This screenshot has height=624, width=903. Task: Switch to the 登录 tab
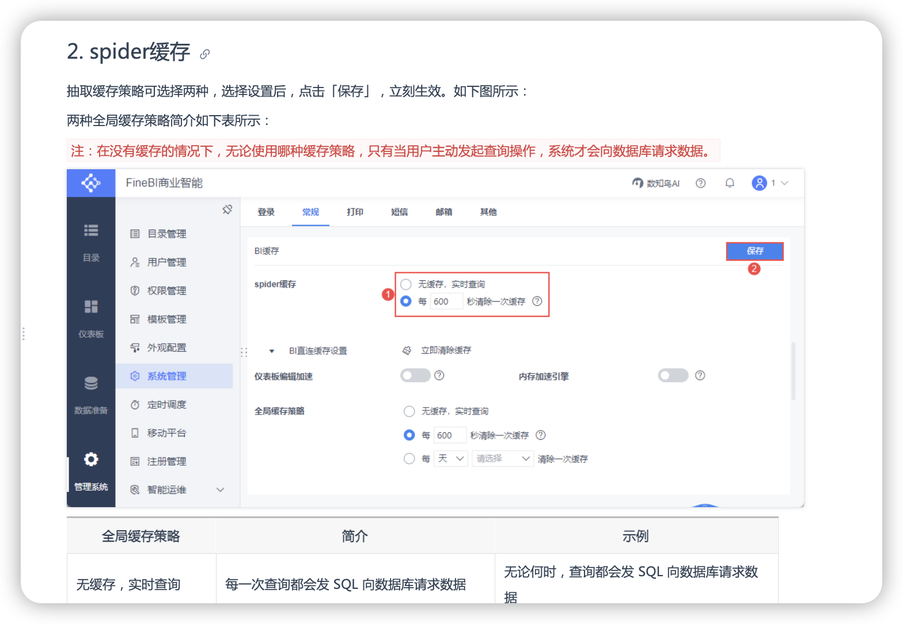click(266, 212)
